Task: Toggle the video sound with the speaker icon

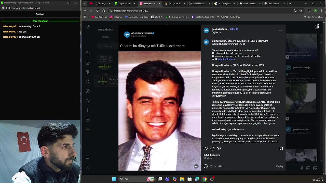Action: point(196,166)
